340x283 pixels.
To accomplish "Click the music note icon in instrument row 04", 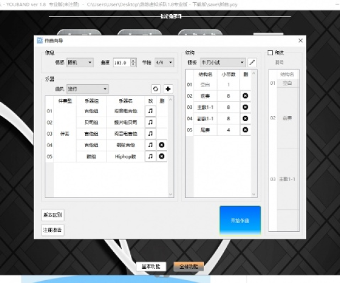I will 151,145.
